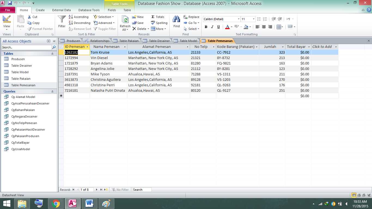Open font color picker
This screenshot has height=209, width=372.
(231, 27)
